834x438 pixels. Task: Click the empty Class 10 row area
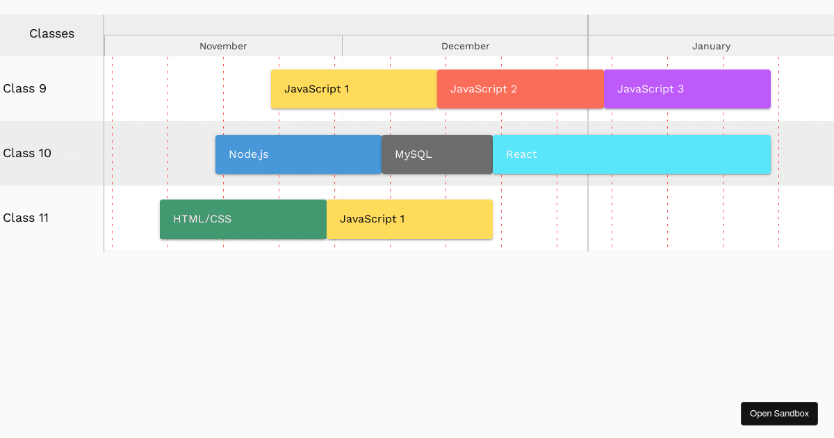point(160,154)
